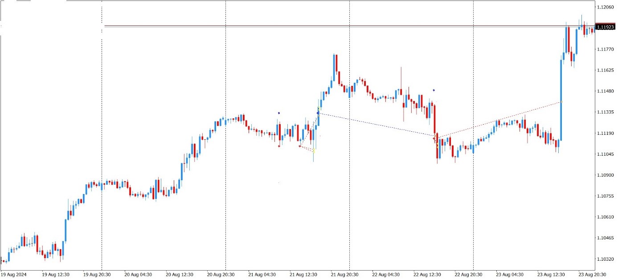Click price label 1.11045 on the scale

606,154
